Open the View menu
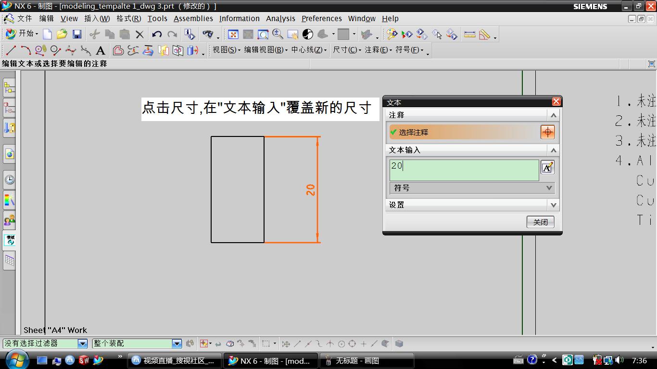 coord(69,18)
